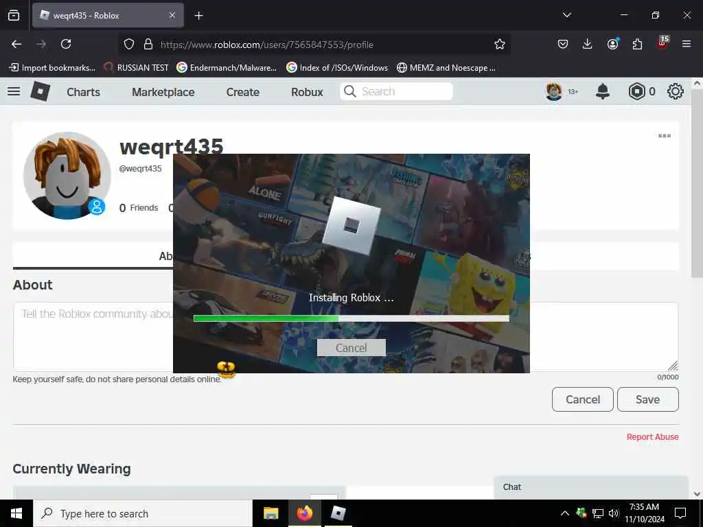Expand the list all tabs chevron
The height and width of the screenshot is (527, 703).
click(x=566, y=15)
